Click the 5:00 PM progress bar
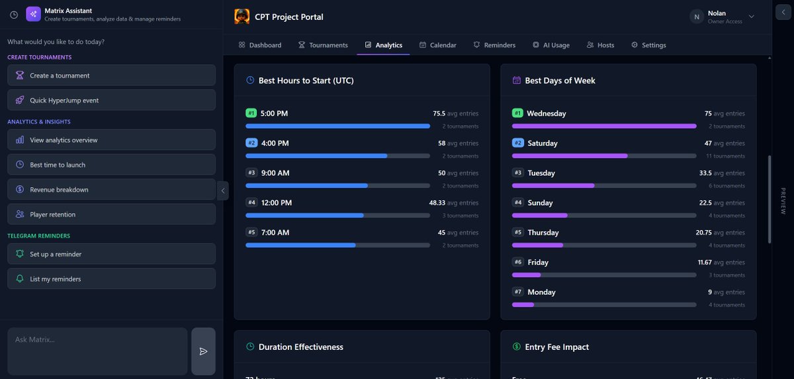 [x=337, y=126]
